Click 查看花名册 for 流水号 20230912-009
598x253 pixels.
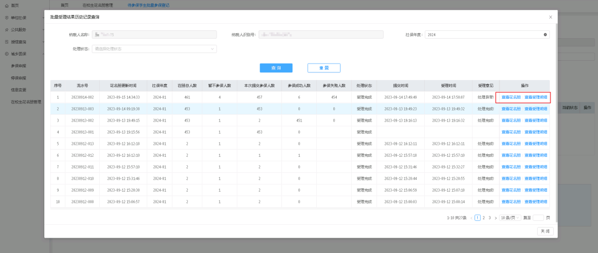click(x=511, y=190)
